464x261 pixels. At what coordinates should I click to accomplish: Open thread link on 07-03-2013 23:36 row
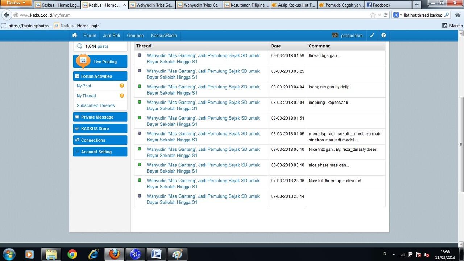(203, 183)
